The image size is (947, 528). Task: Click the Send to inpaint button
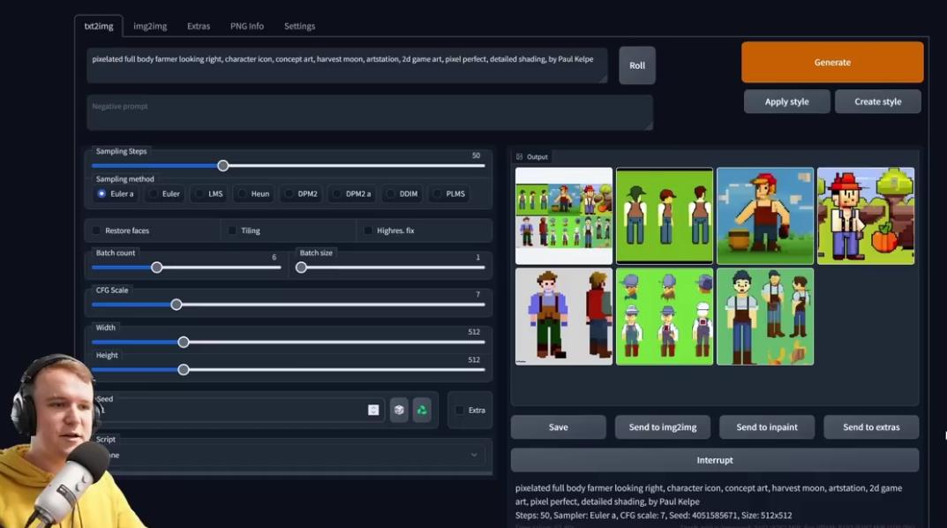pos(767,427)
